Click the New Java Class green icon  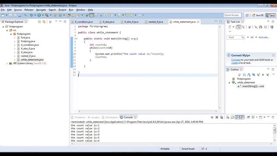click(x=60, y=15)
